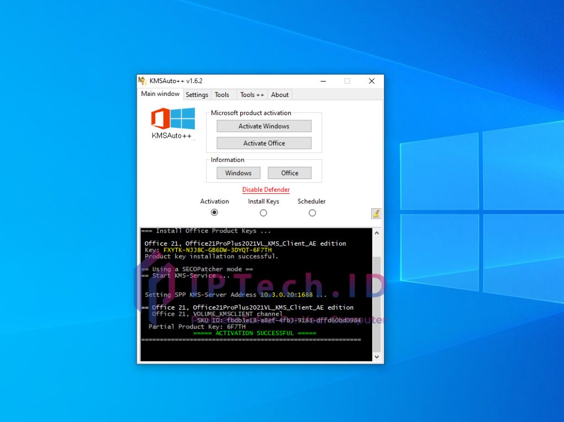Open the Settings tab
Image resolution: width=564 pixels, height=422 pixels.
(197, 95)
